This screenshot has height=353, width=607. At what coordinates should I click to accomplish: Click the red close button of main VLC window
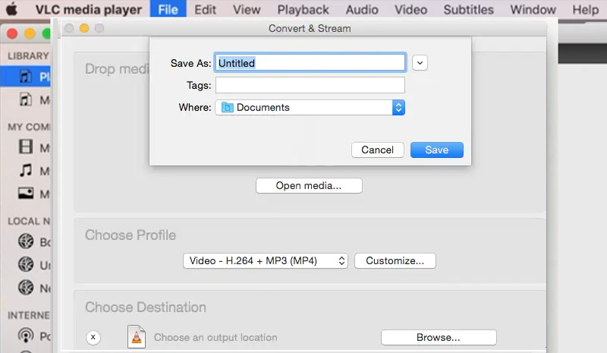tap(12, 33)
